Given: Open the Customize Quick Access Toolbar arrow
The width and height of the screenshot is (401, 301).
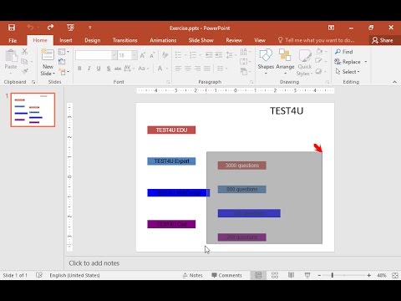Looking at the screenshot, I should 90,28.
